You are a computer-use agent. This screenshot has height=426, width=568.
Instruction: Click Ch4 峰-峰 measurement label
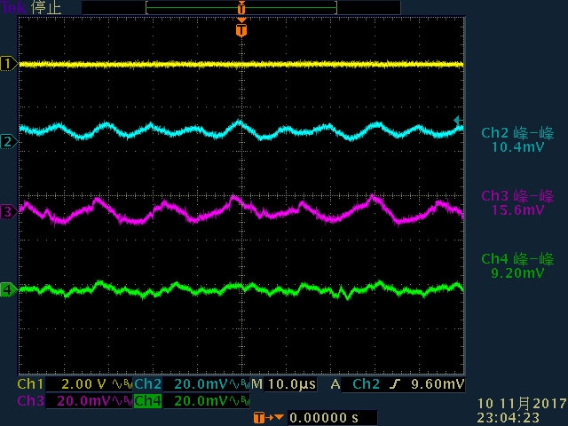pos(517,259)
